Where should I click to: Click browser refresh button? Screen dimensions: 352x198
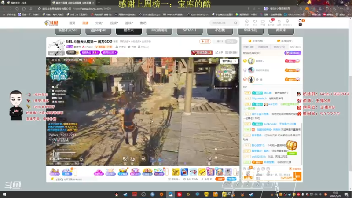17,8
